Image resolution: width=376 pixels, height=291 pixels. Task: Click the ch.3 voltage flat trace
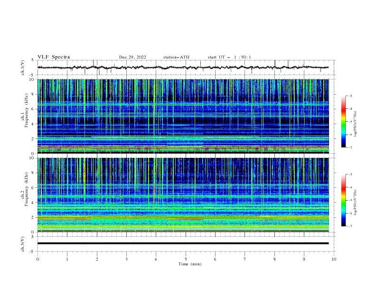coord(183,243)
